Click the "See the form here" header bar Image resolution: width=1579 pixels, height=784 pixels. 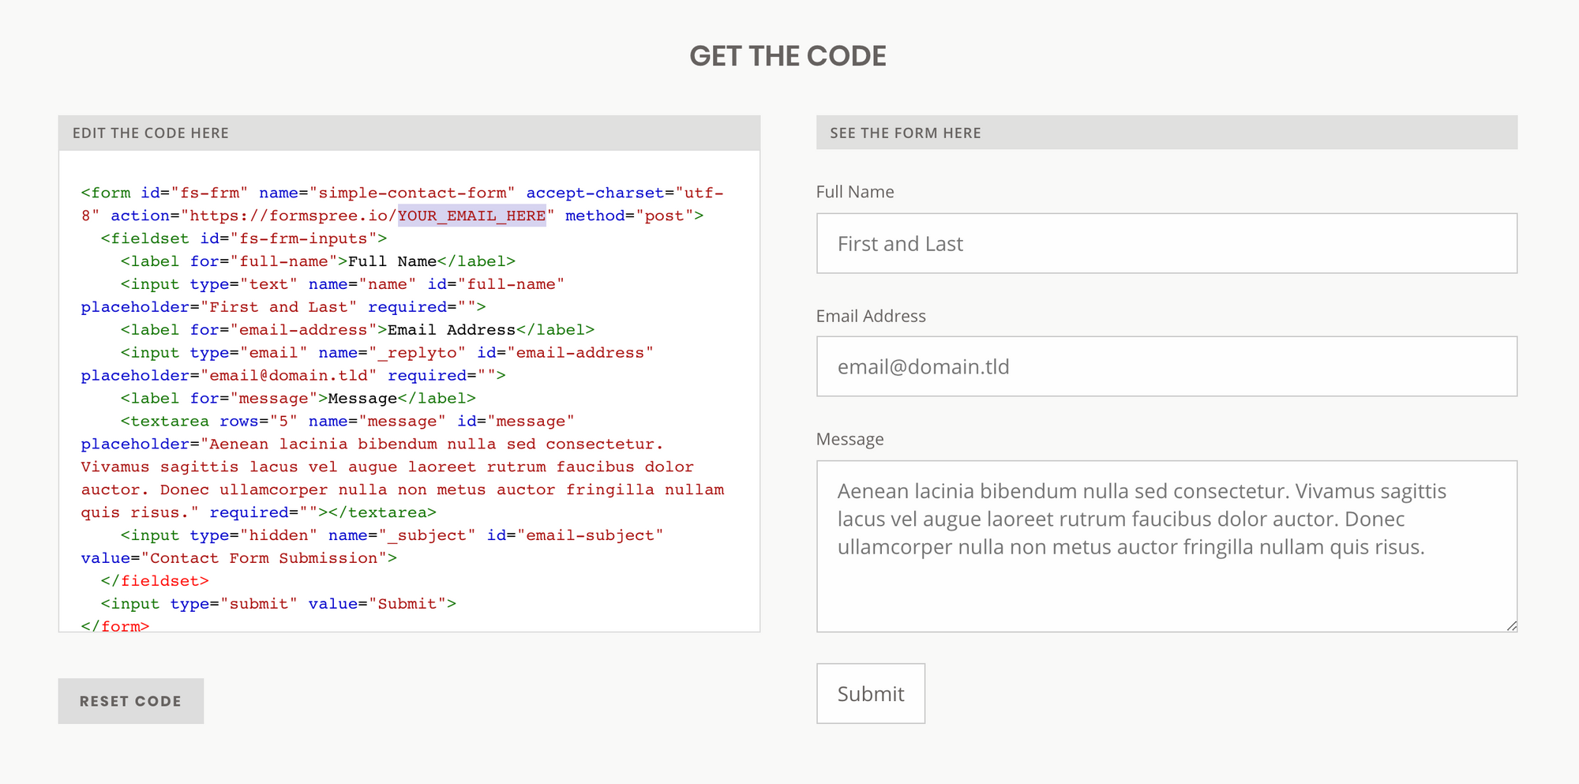point(1166,133)
